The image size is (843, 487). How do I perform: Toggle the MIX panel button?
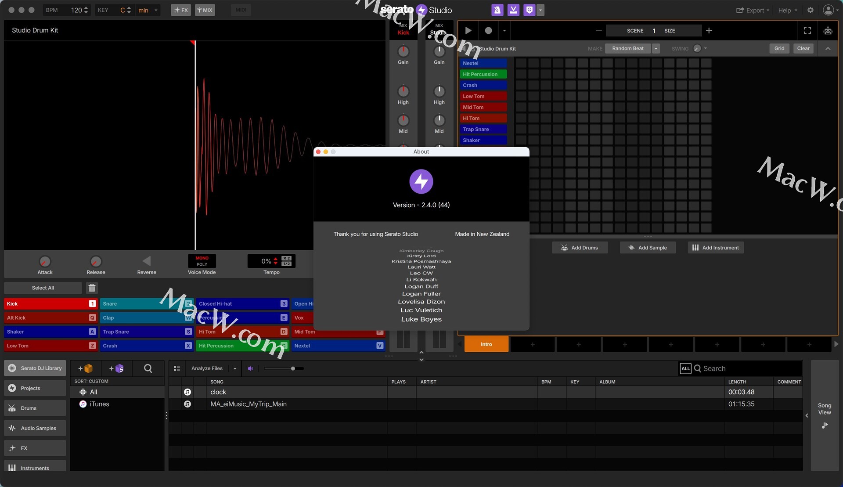205,10
